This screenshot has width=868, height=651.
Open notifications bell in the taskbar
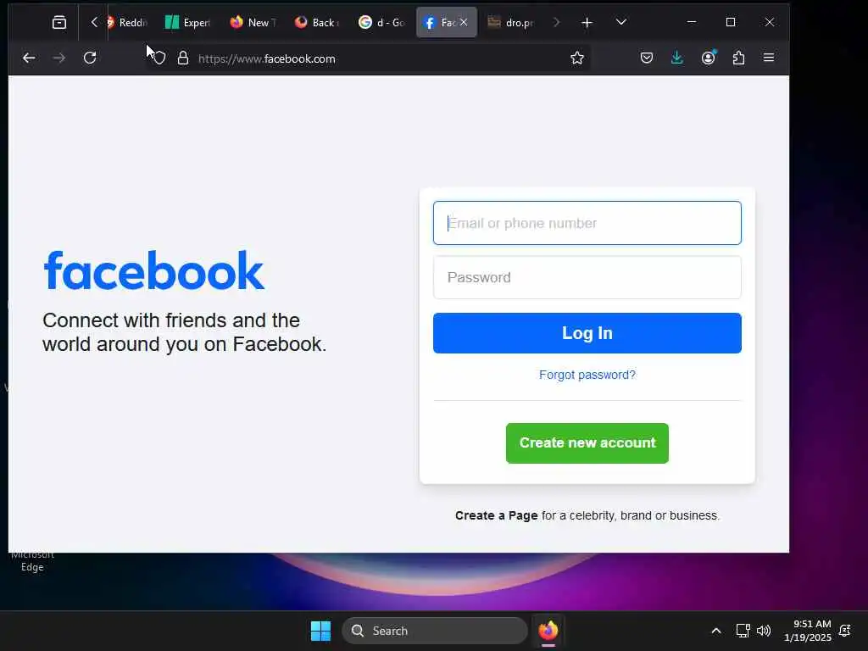845,631
